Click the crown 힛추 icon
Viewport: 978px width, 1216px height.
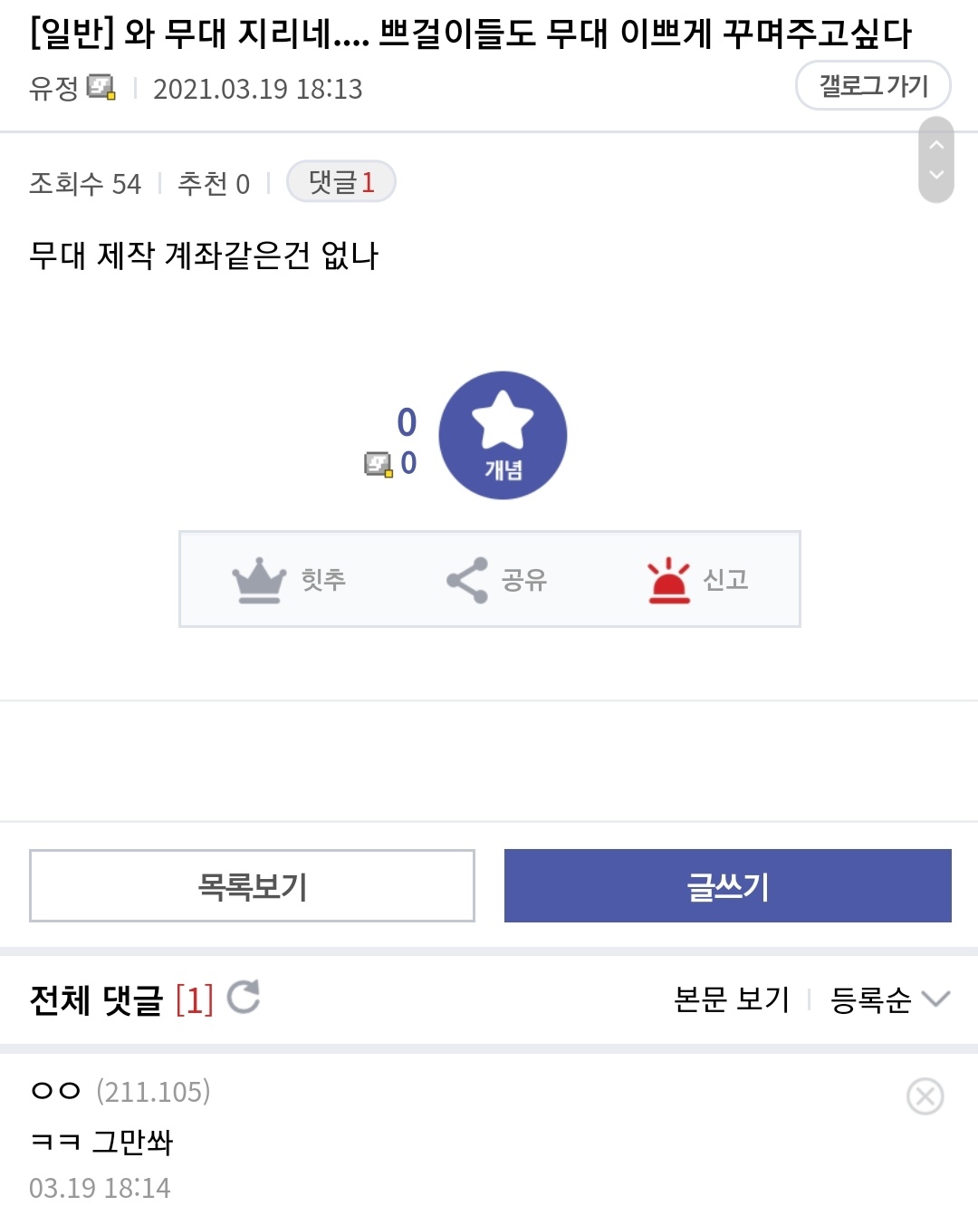[x=259, y=580]
